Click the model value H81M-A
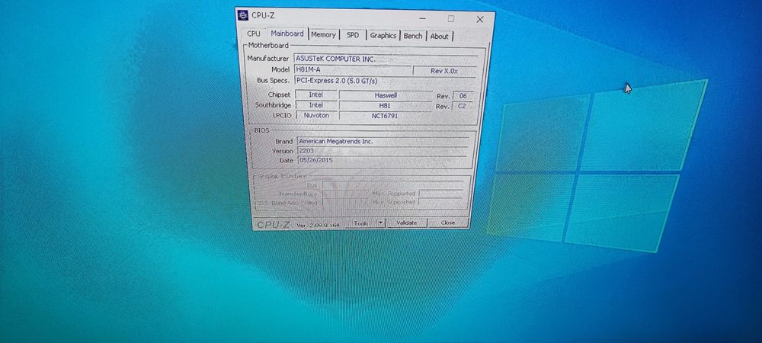 click(x=353, y=70)
